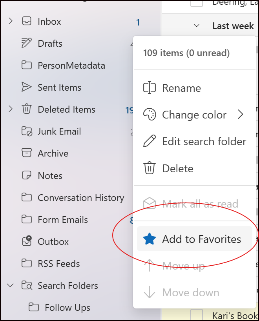Screen dimensions: 259x321
Task: Open the Inbox folder icon
Action: 27,22
